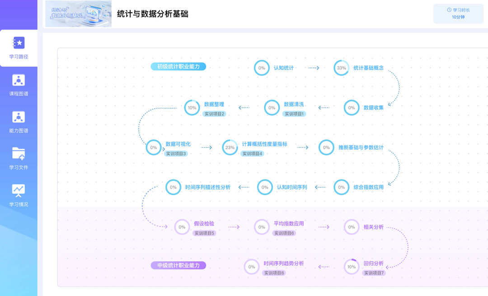Click the 0% ring beside 时间序列趋势分析
This screenshot has height=296, width=488.
252,267
